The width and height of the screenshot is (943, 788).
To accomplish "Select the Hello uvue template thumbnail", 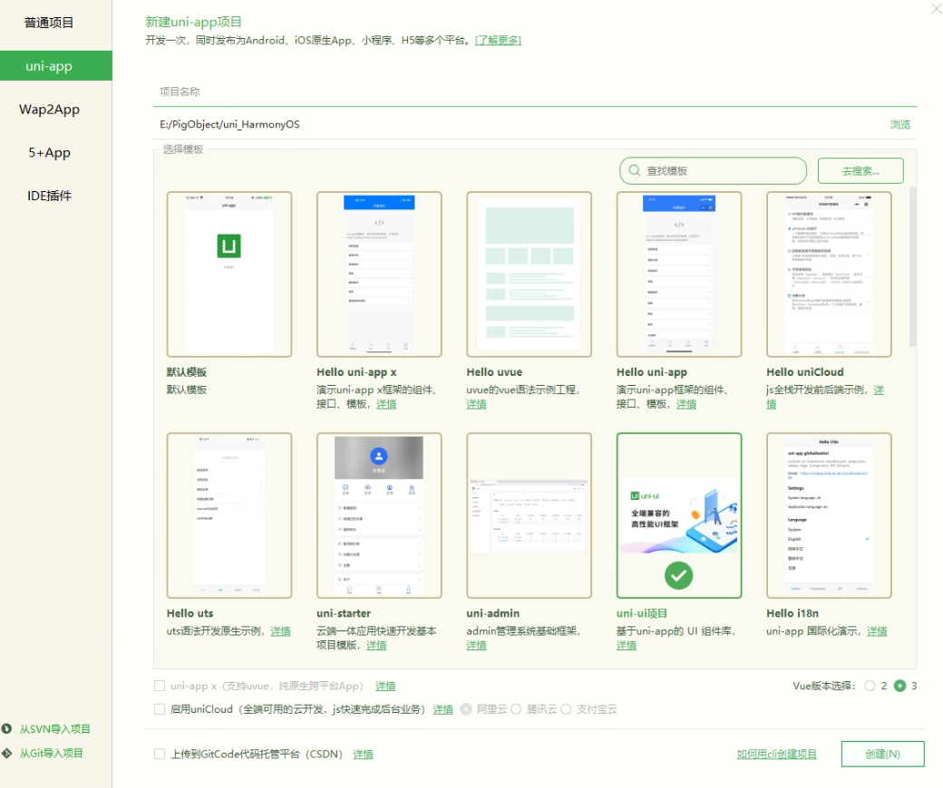I will coord(530,274).
